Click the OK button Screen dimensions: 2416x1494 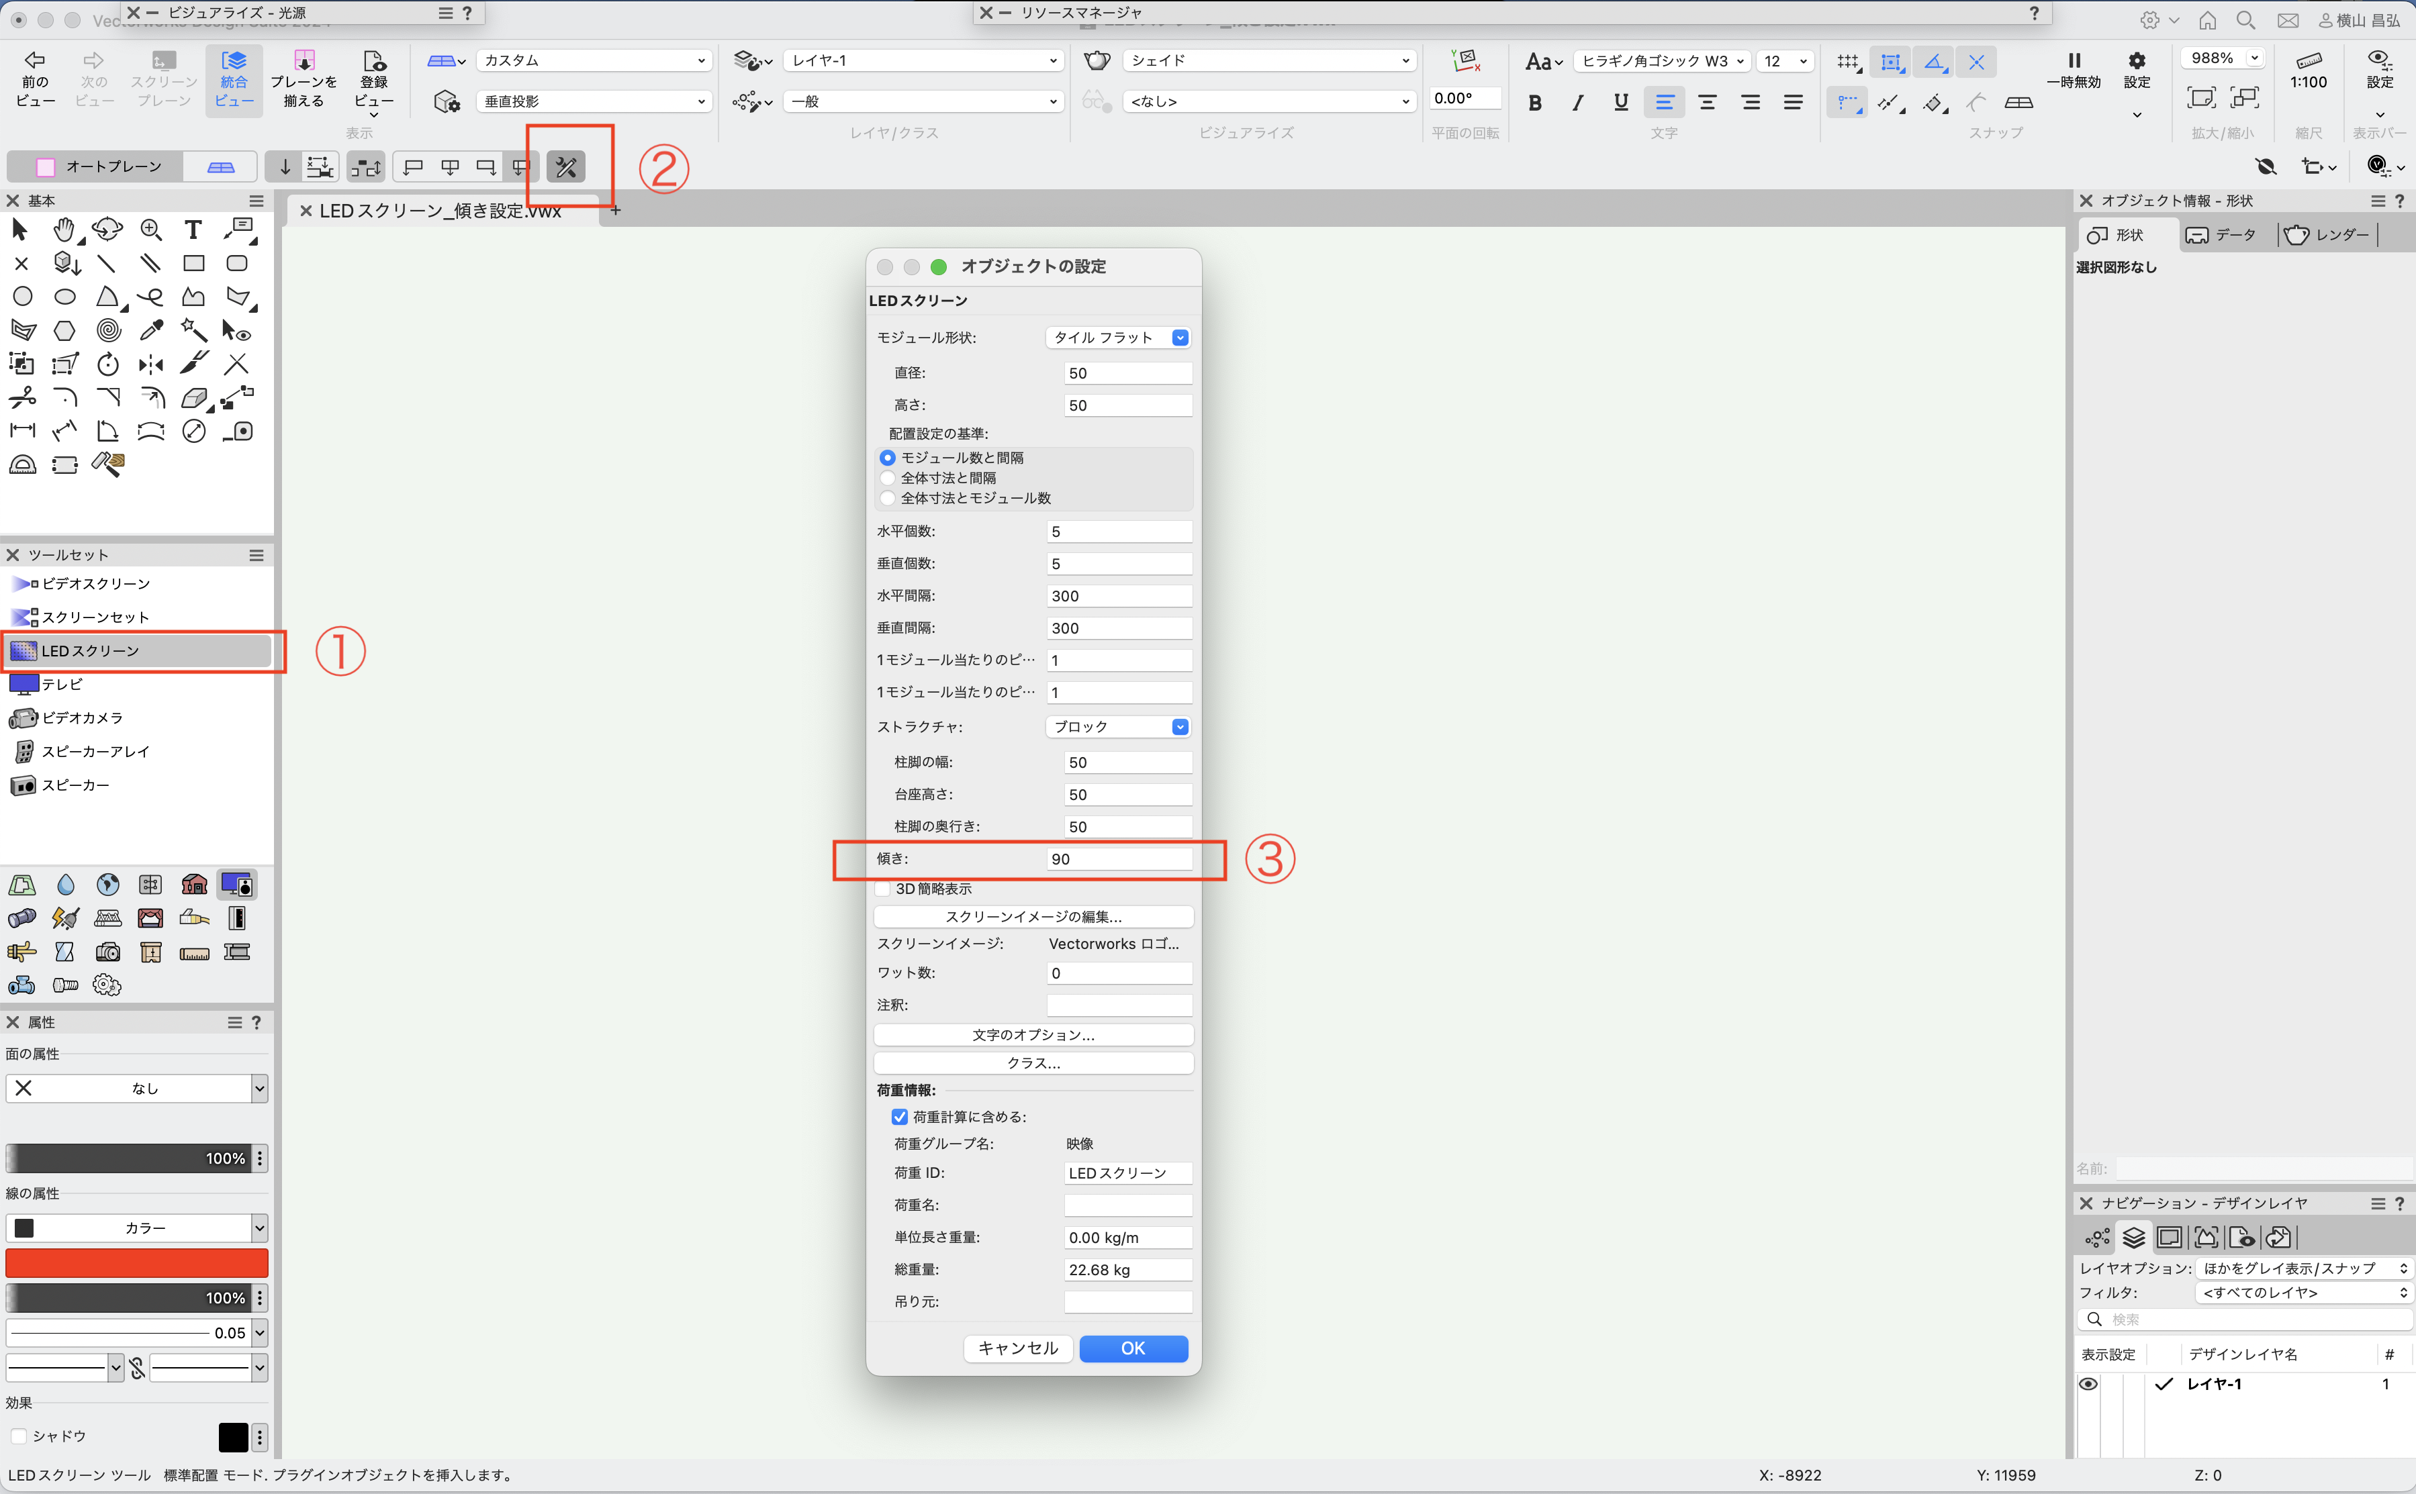click(1133, 1349)
